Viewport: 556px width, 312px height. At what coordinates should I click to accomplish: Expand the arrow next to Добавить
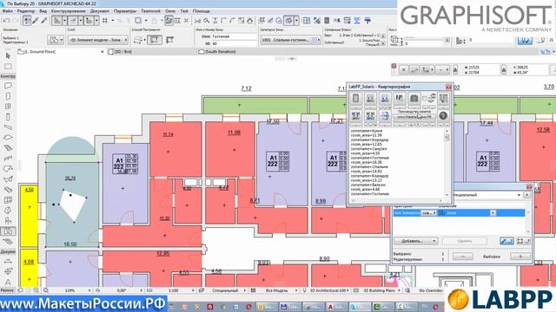point(434,241)
